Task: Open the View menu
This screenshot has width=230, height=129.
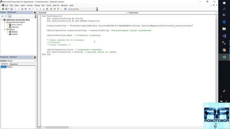Action: pyautogui.click(x=17, y=5)
